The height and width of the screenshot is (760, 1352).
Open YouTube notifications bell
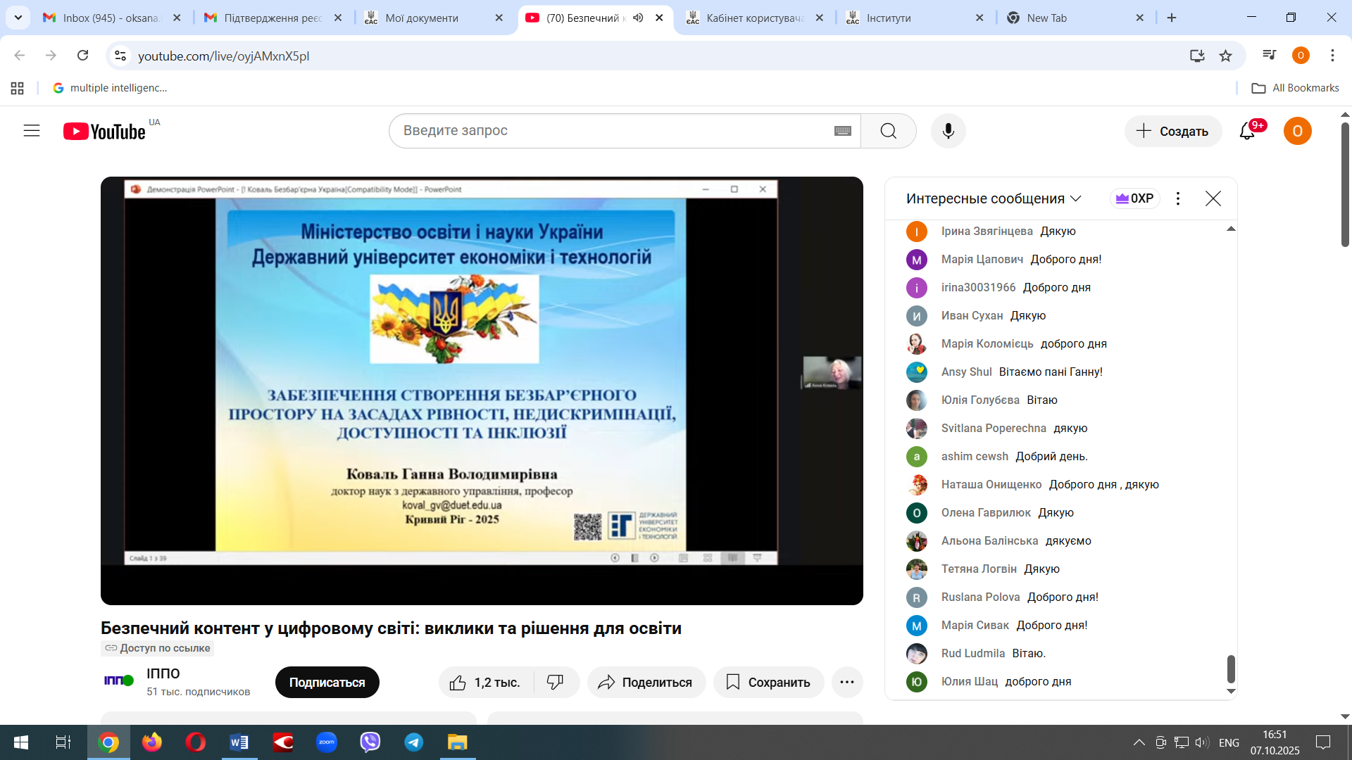point(1247,131)
